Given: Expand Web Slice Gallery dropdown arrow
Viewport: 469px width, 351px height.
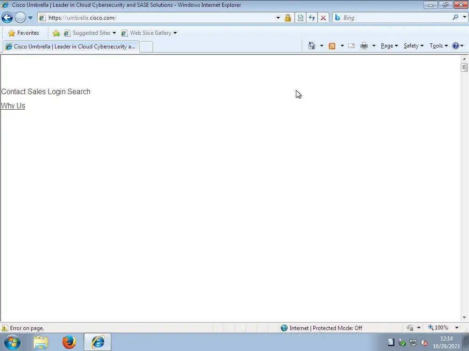Looking at the screenshot, I should click(175, 33).
